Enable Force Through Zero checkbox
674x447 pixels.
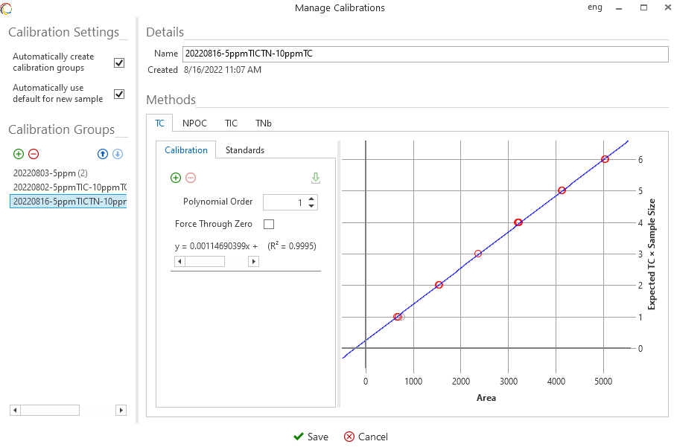click(269, 224)
